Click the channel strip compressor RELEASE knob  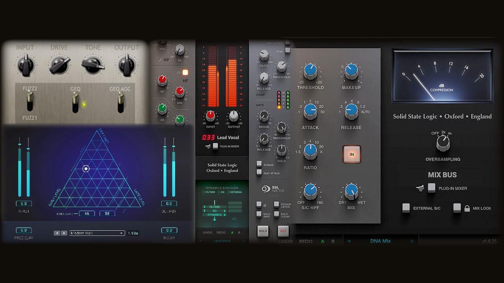[x=263, y=79]
